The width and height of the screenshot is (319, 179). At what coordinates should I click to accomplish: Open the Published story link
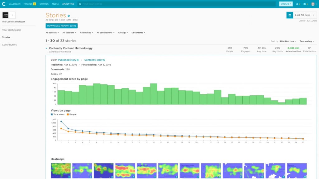[67, 60]
